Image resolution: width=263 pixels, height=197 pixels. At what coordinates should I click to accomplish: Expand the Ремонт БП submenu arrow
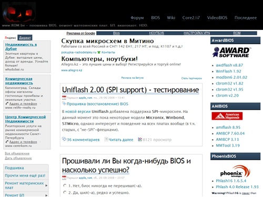click(46, 195)
